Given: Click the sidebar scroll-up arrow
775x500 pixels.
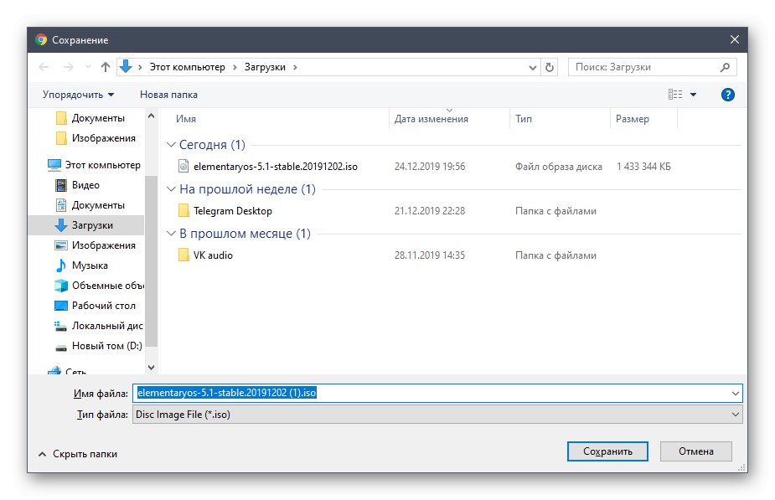Looking at the screenshot, I should coord(152,116).
